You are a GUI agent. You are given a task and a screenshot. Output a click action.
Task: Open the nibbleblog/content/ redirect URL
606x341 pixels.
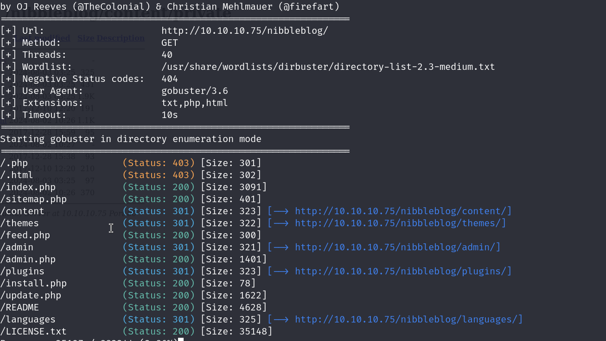coord(403,211)
